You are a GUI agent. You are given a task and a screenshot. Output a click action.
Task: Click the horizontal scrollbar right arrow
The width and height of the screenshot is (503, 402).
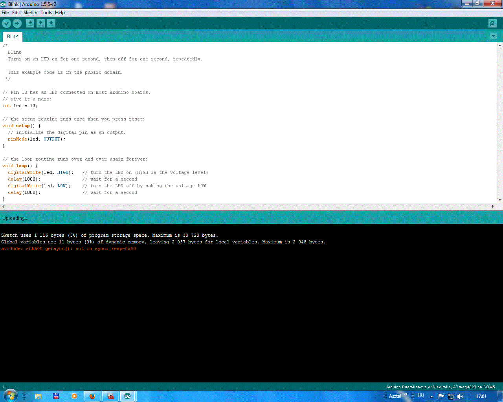493,206
